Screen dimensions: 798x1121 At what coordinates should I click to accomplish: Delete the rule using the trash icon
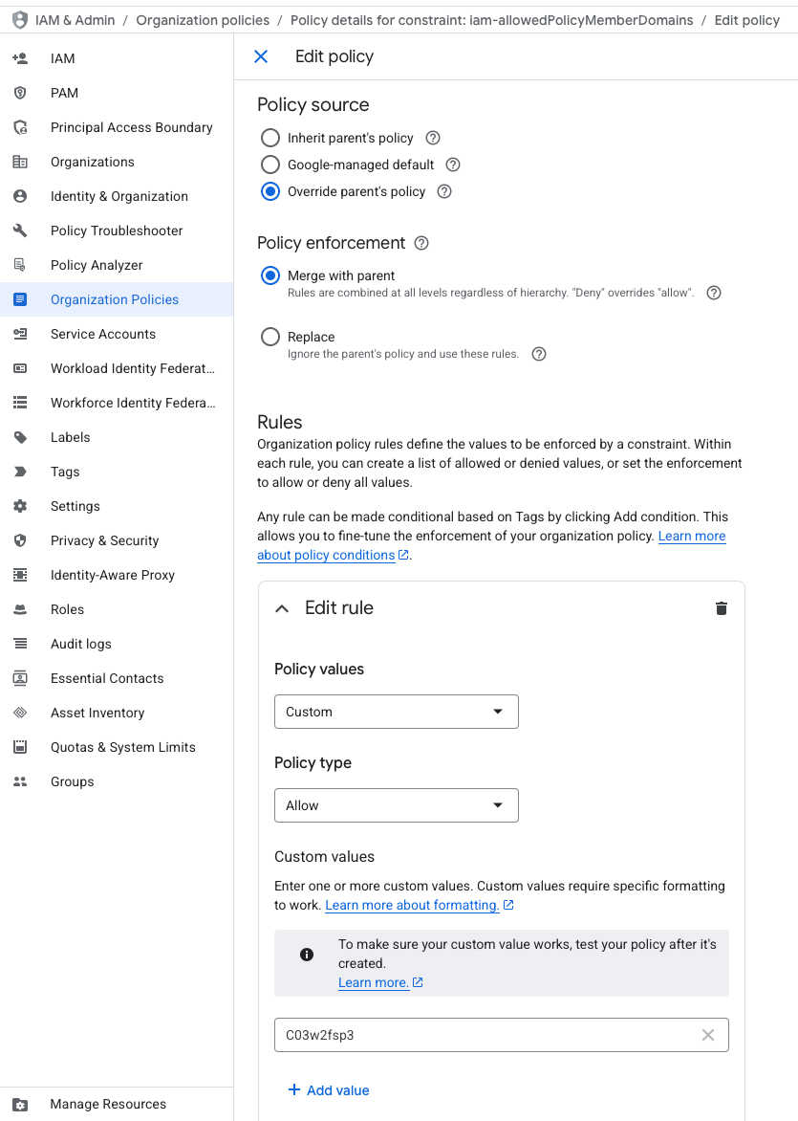point(722,607)
